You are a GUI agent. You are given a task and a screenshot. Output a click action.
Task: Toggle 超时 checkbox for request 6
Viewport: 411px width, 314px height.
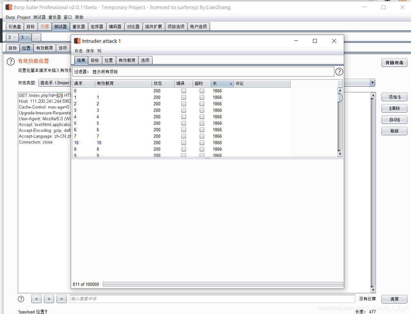[202, 130]
